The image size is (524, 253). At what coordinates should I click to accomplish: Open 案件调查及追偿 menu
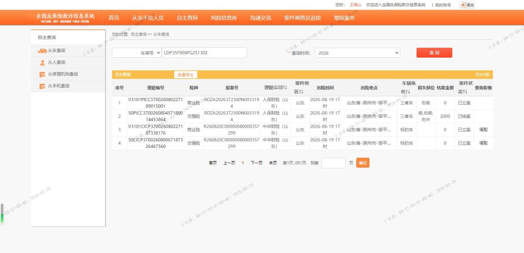pos(303,18)
